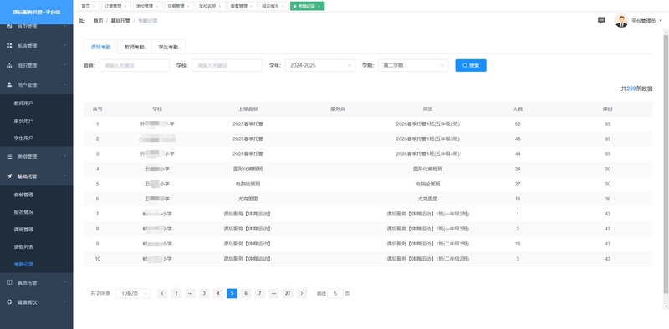The image size is (669, 329).
Task: Go to page 4 in pagination
Action: coord(218,293)
